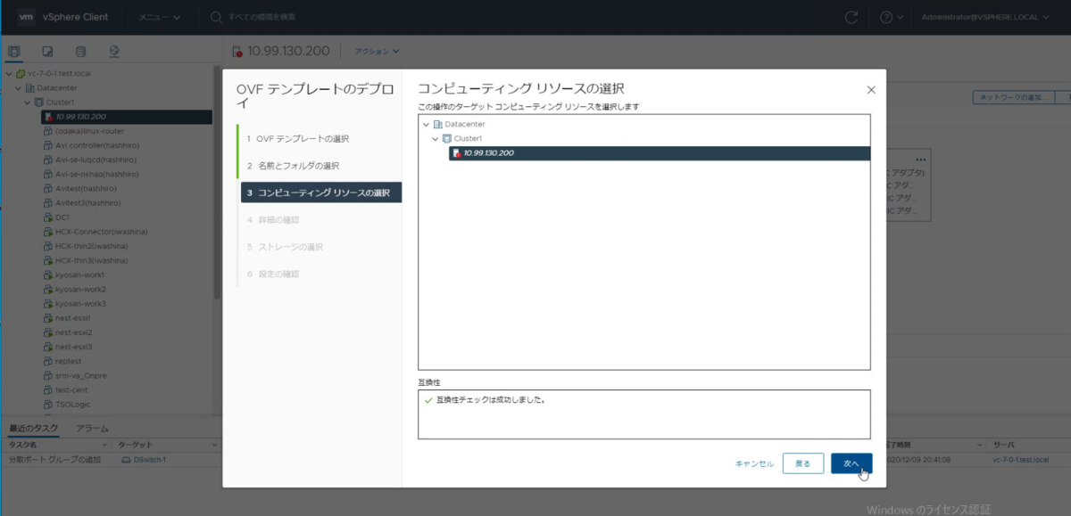The image size is (1071, 516).
Task: Click VM icon of kyosan-work3
Action: (x=48, y=303)
